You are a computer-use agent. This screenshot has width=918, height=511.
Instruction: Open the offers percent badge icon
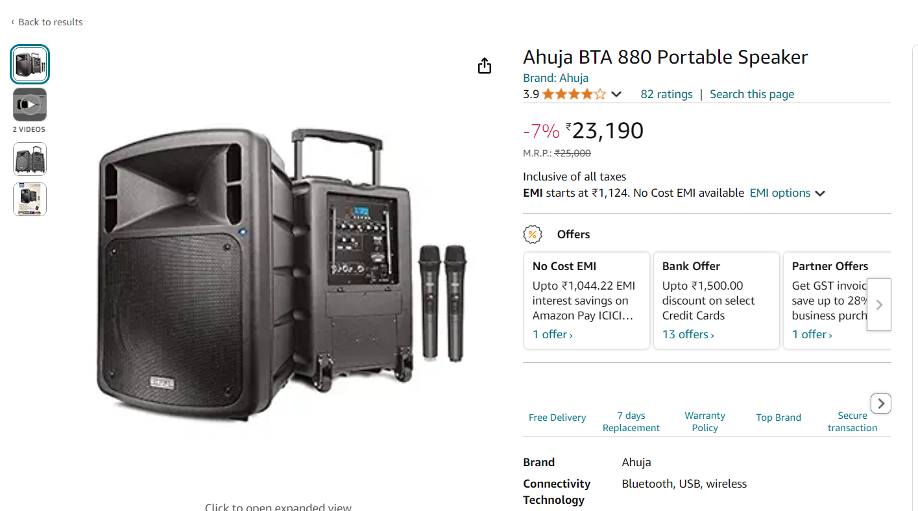[x=533, y=234]
